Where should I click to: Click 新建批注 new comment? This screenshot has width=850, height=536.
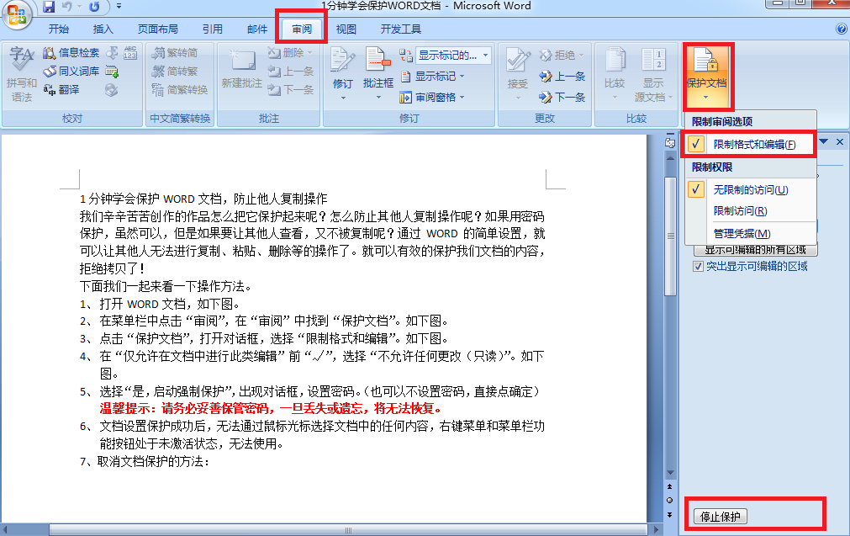[242, 70]
